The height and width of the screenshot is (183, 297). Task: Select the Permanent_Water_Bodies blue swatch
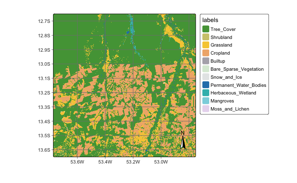(x=206, y=85)
